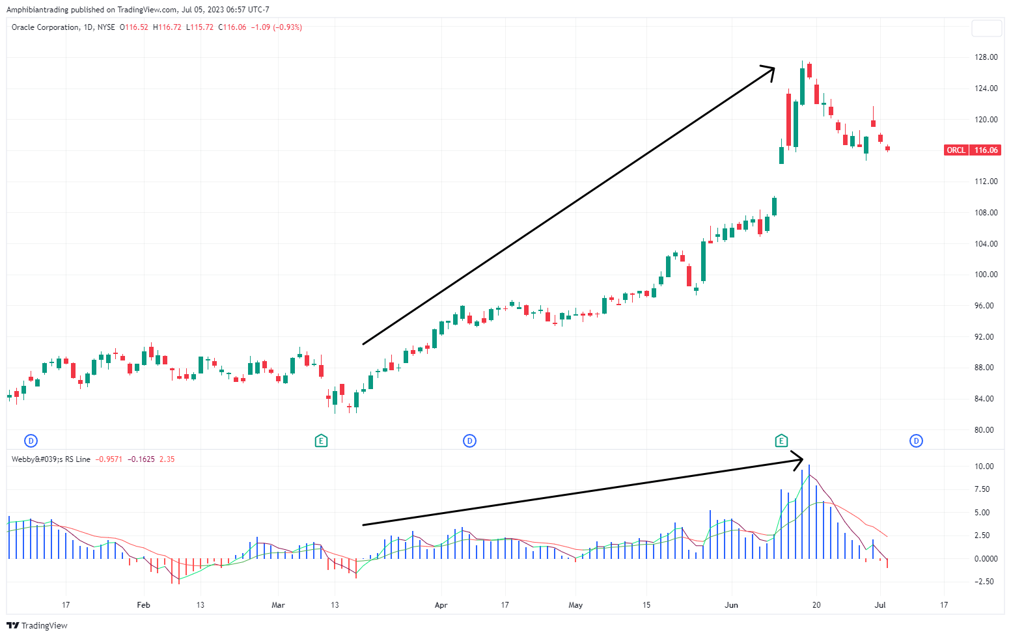Image resolution: width=1011 pixels, height=637 pixels.
Task: Click the 112.00 price axis label
Action: (986, 182)
